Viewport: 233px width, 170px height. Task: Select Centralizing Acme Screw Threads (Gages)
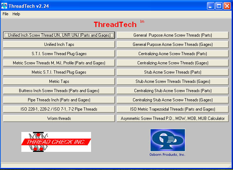(173, 63)
